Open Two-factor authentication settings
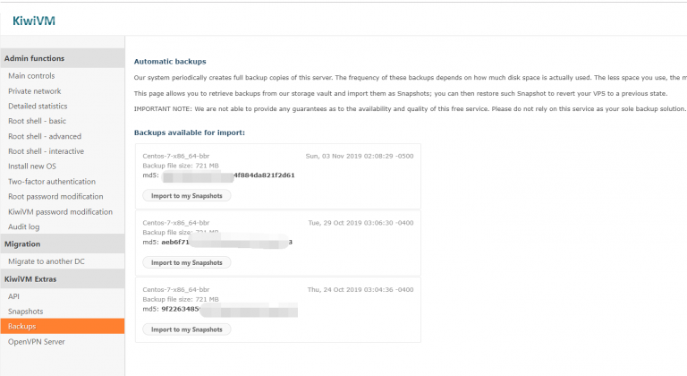Viewport: 687px width, 376px height. coord(51,182)
